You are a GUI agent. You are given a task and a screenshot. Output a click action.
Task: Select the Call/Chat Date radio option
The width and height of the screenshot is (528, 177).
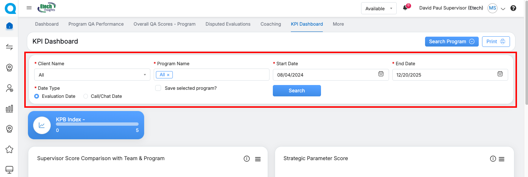(x=86, y=96)
